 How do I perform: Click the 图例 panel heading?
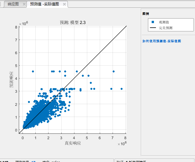point(145,14)
